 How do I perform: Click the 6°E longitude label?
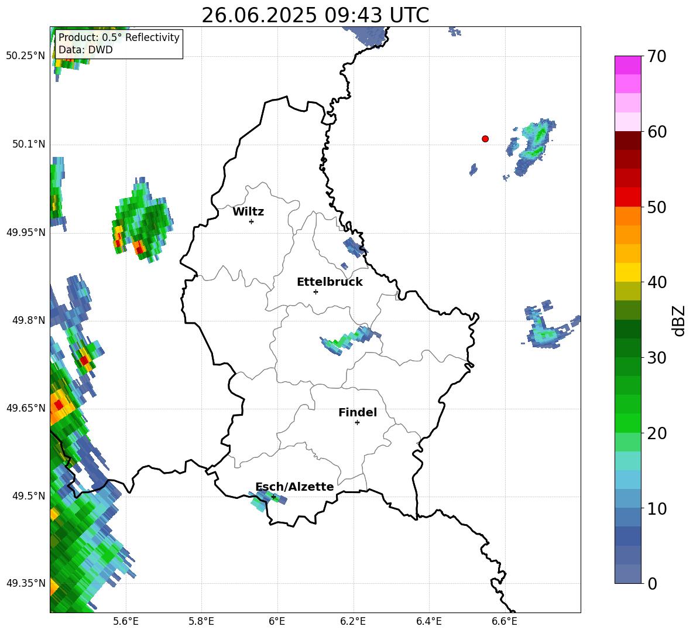coord(277,621)
